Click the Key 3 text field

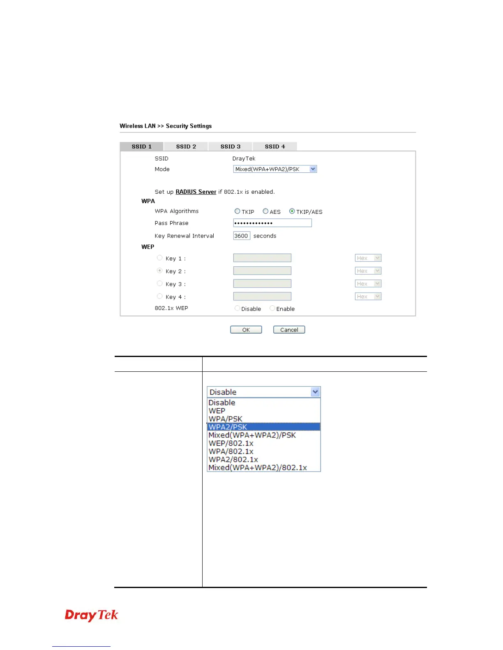(x=262, y=284)
